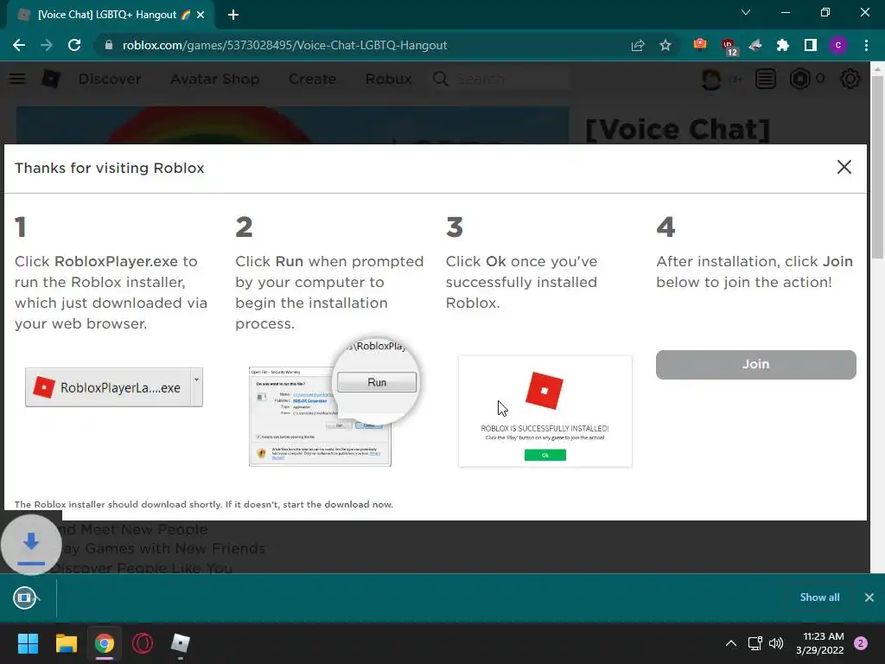Open the grey bird extension icon
Image resolution: width=885 pixels, height=664 pixels.
[x=755, y=45]
